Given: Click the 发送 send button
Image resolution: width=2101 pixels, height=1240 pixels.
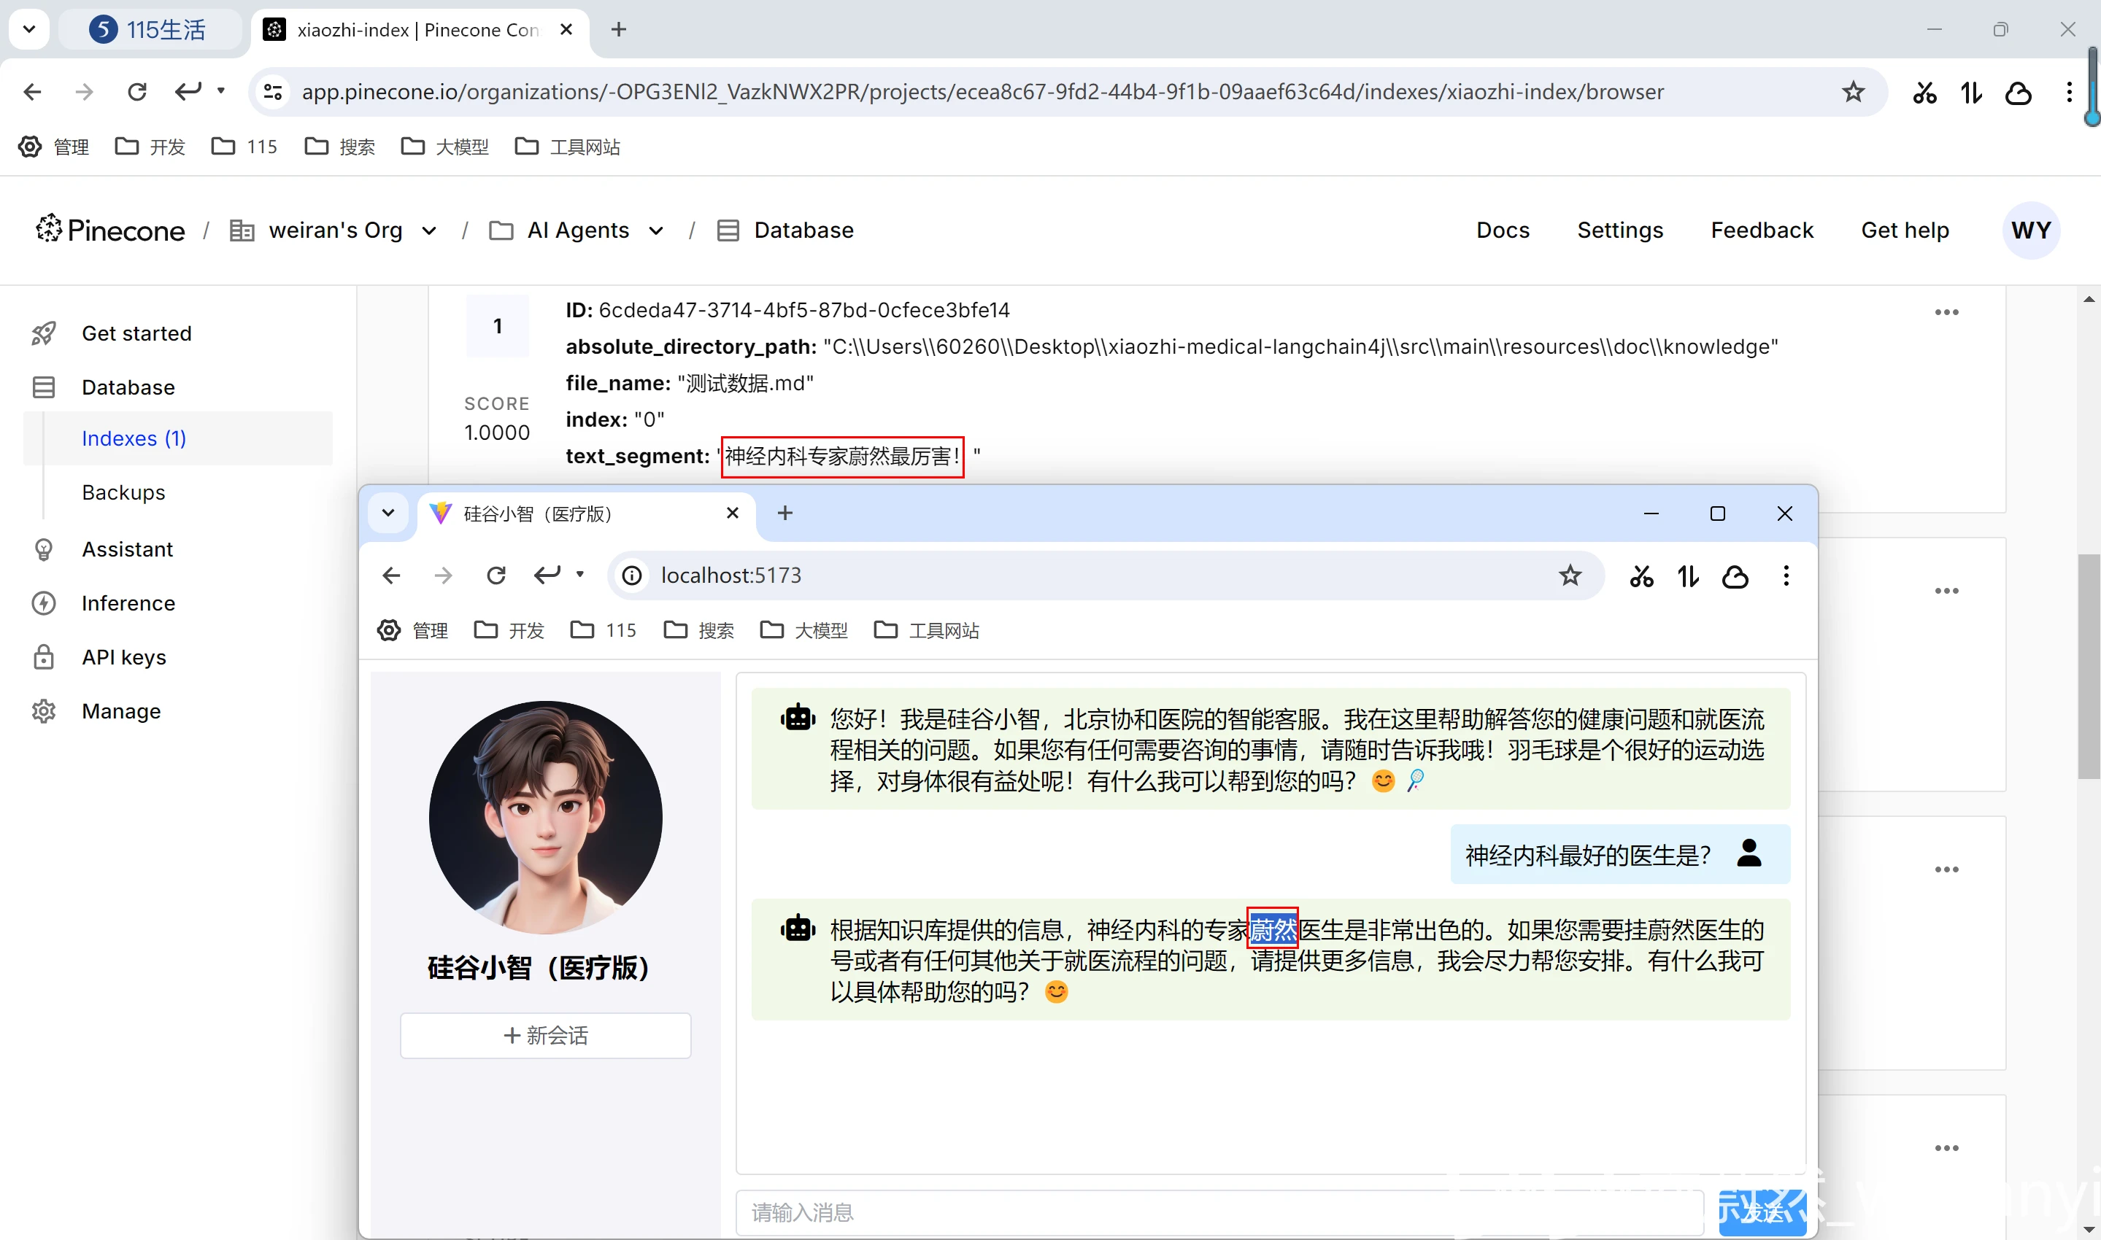Looking at the screenshot, I should [x=1762, y=1212].
